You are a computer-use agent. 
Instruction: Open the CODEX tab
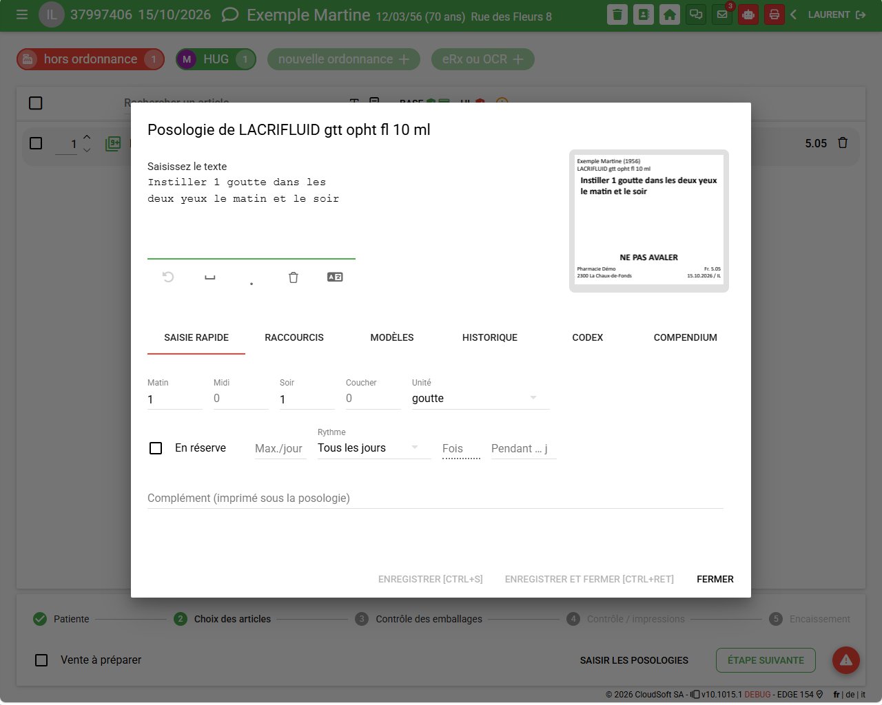tap(588, 337)
